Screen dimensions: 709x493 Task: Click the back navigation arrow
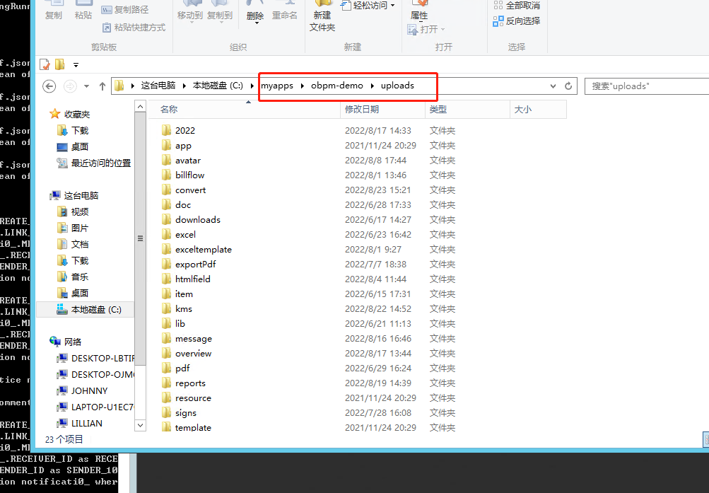pos(49,86)
